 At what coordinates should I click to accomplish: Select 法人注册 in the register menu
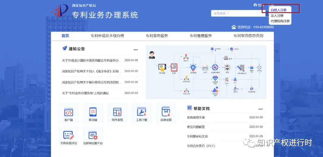[x=277, y=15]
